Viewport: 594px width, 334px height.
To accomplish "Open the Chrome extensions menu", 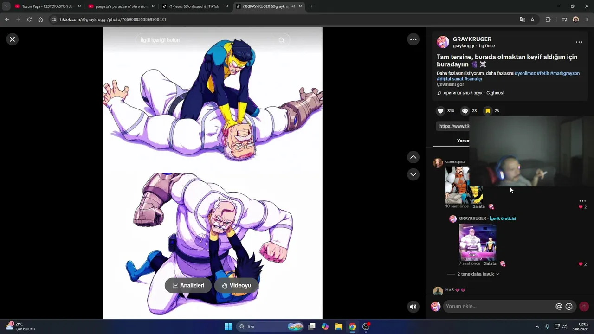I will coord(548,19).
